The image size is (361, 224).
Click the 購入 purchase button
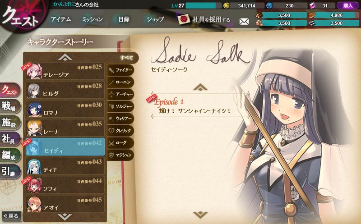click(x=348, y=5)
